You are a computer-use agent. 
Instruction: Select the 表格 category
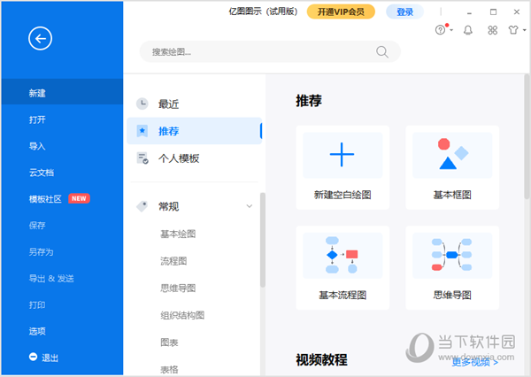[169, 369]
